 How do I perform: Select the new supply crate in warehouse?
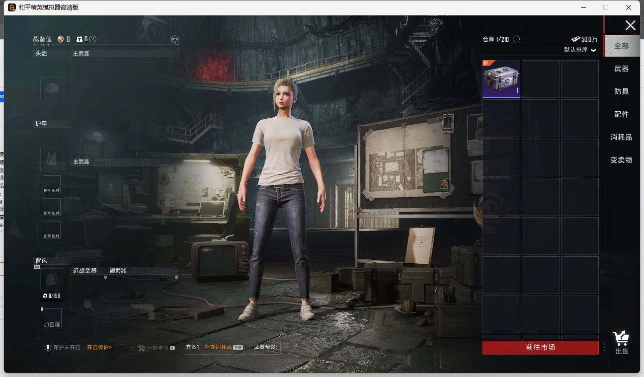[x=501, y=79]
